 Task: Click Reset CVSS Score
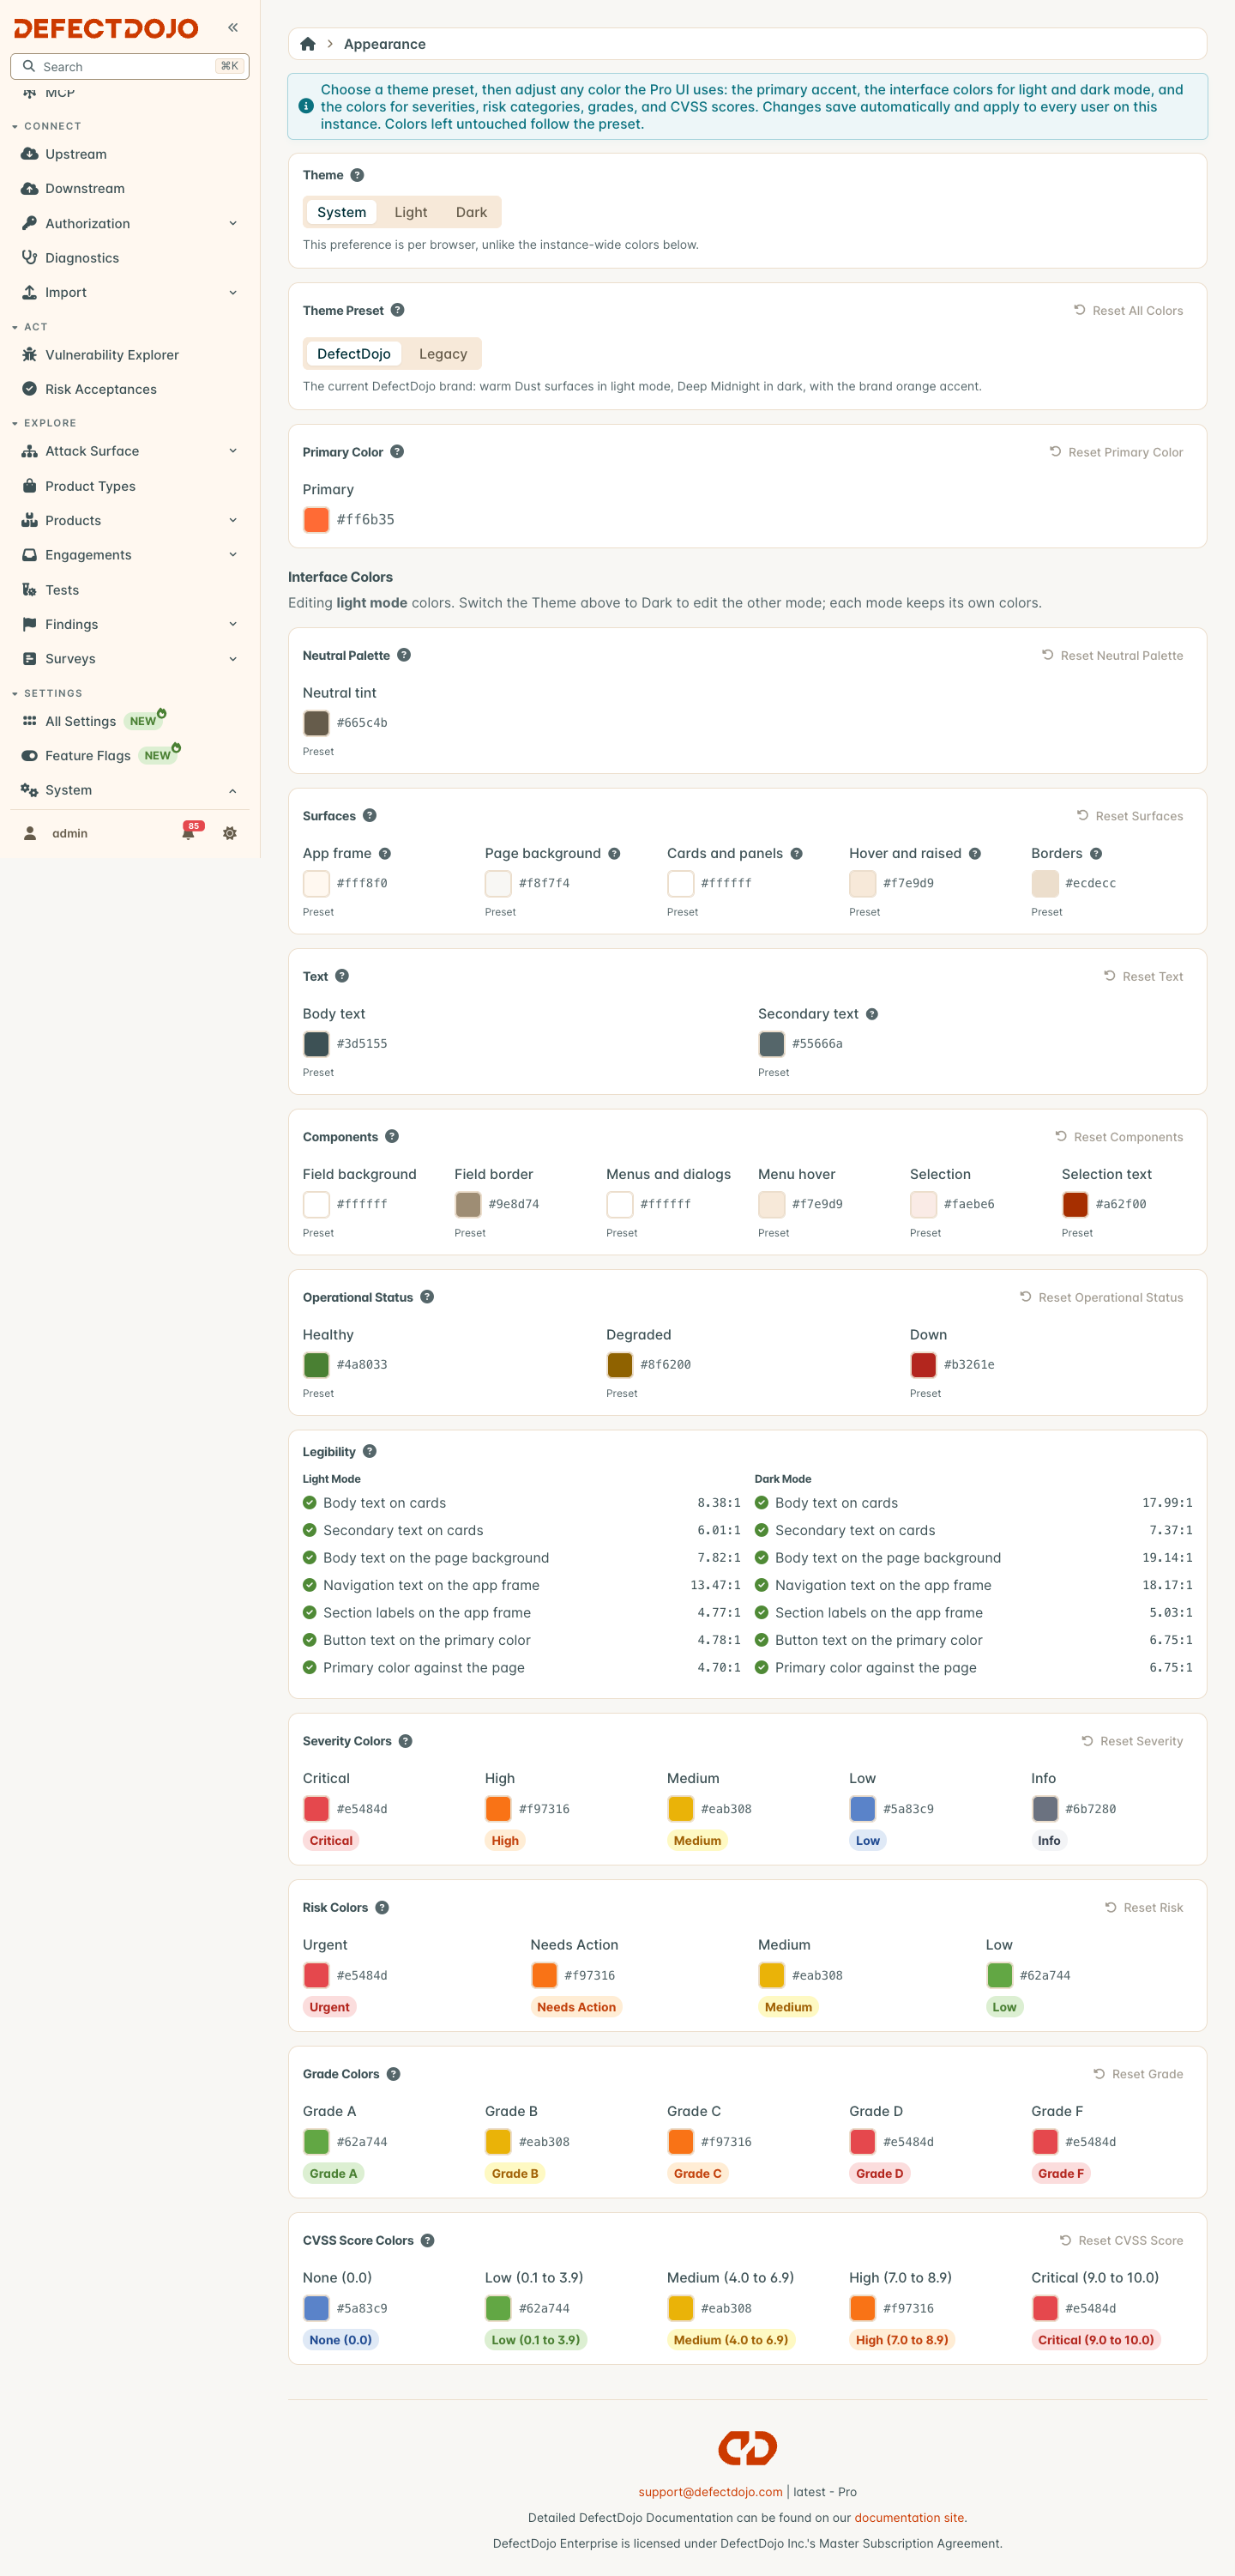click(1121, 2241)
